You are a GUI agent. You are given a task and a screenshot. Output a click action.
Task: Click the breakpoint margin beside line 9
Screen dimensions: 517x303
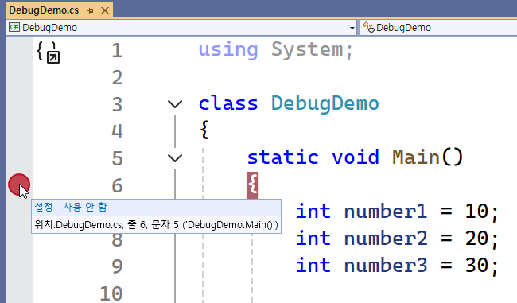19,266
